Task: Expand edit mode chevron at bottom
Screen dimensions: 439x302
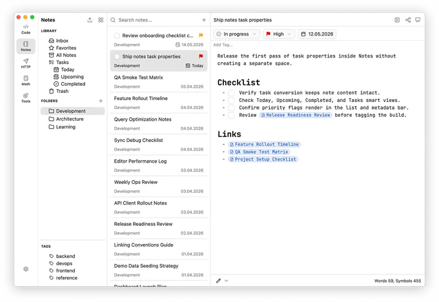Action: (226, 281)
